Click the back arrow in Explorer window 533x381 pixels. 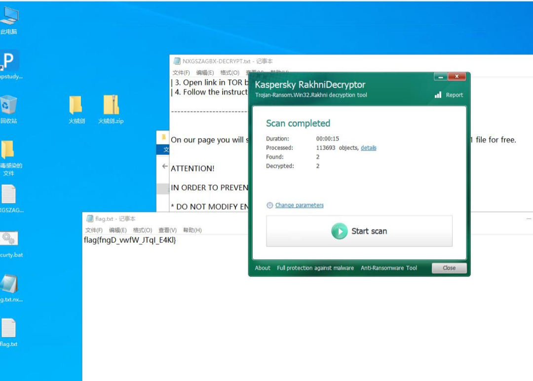tap(165, 166)
